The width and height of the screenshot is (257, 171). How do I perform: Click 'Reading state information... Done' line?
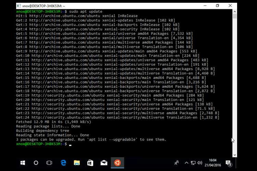[52, 135]
